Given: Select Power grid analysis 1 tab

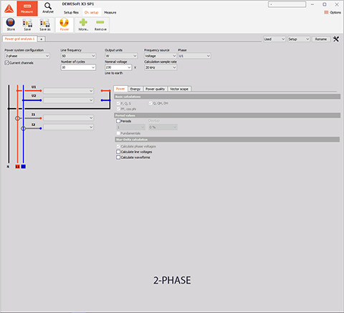Looking at the screenshot, I should coord(19,39).
